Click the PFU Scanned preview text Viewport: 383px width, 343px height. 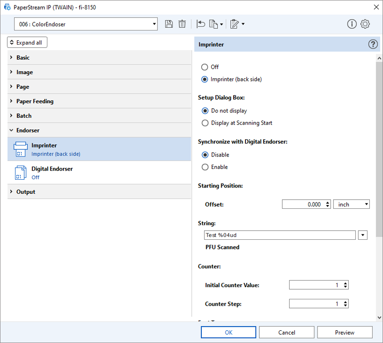(222, 247)
